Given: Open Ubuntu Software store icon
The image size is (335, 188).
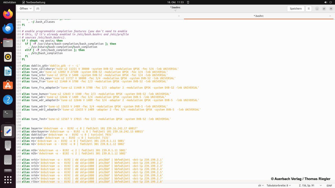Looking at the screenshot, I should pos(8,85).
